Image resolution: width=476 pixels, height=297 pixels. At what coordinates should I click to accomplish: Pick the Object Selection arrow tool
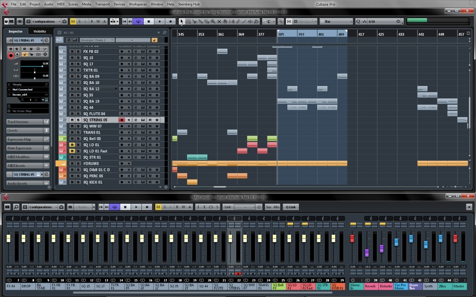click(x=182, y=21)
